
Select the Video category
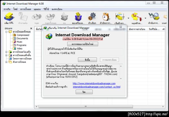tap(19, 48)
